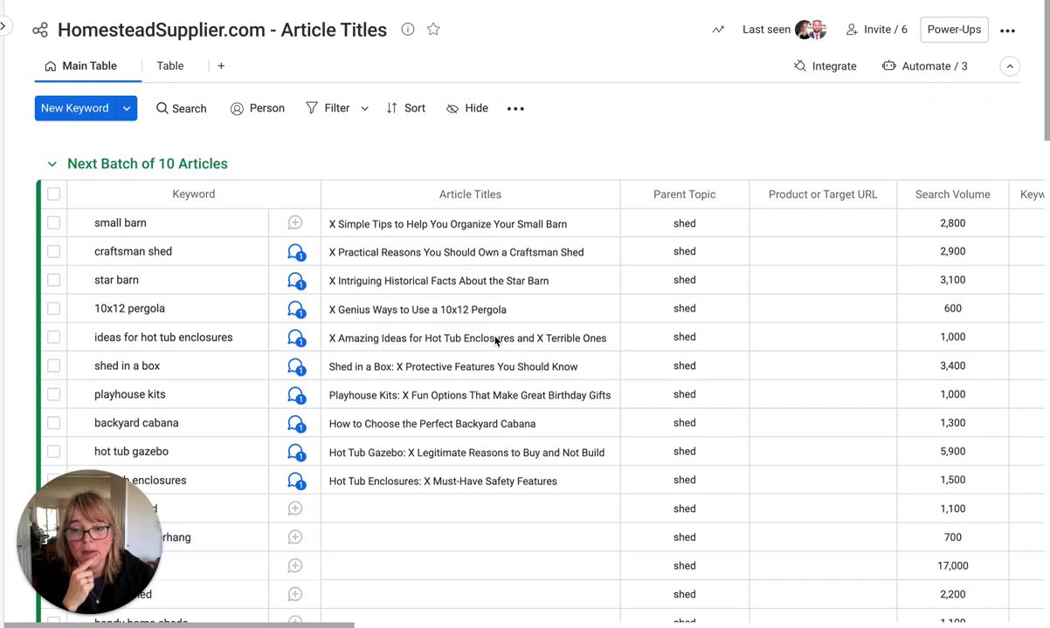
Task: Collapse the Next Batch of 10 Articles group
Action: [x=52, y=164]
